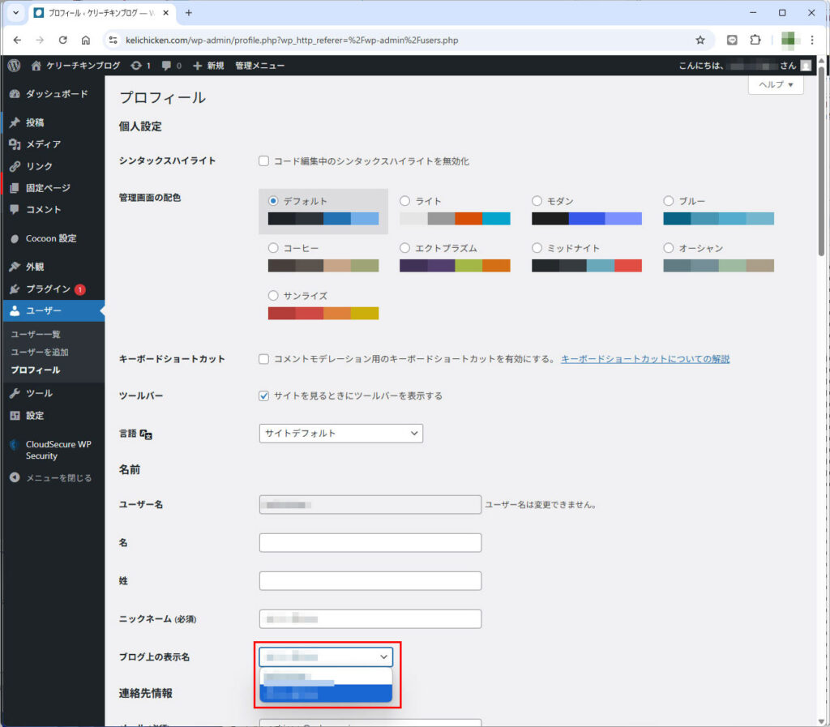The height and width of the screenshot is (727, 830).
Task: Click the CloudSecure shield icon
Action: [x=15, y=444]
